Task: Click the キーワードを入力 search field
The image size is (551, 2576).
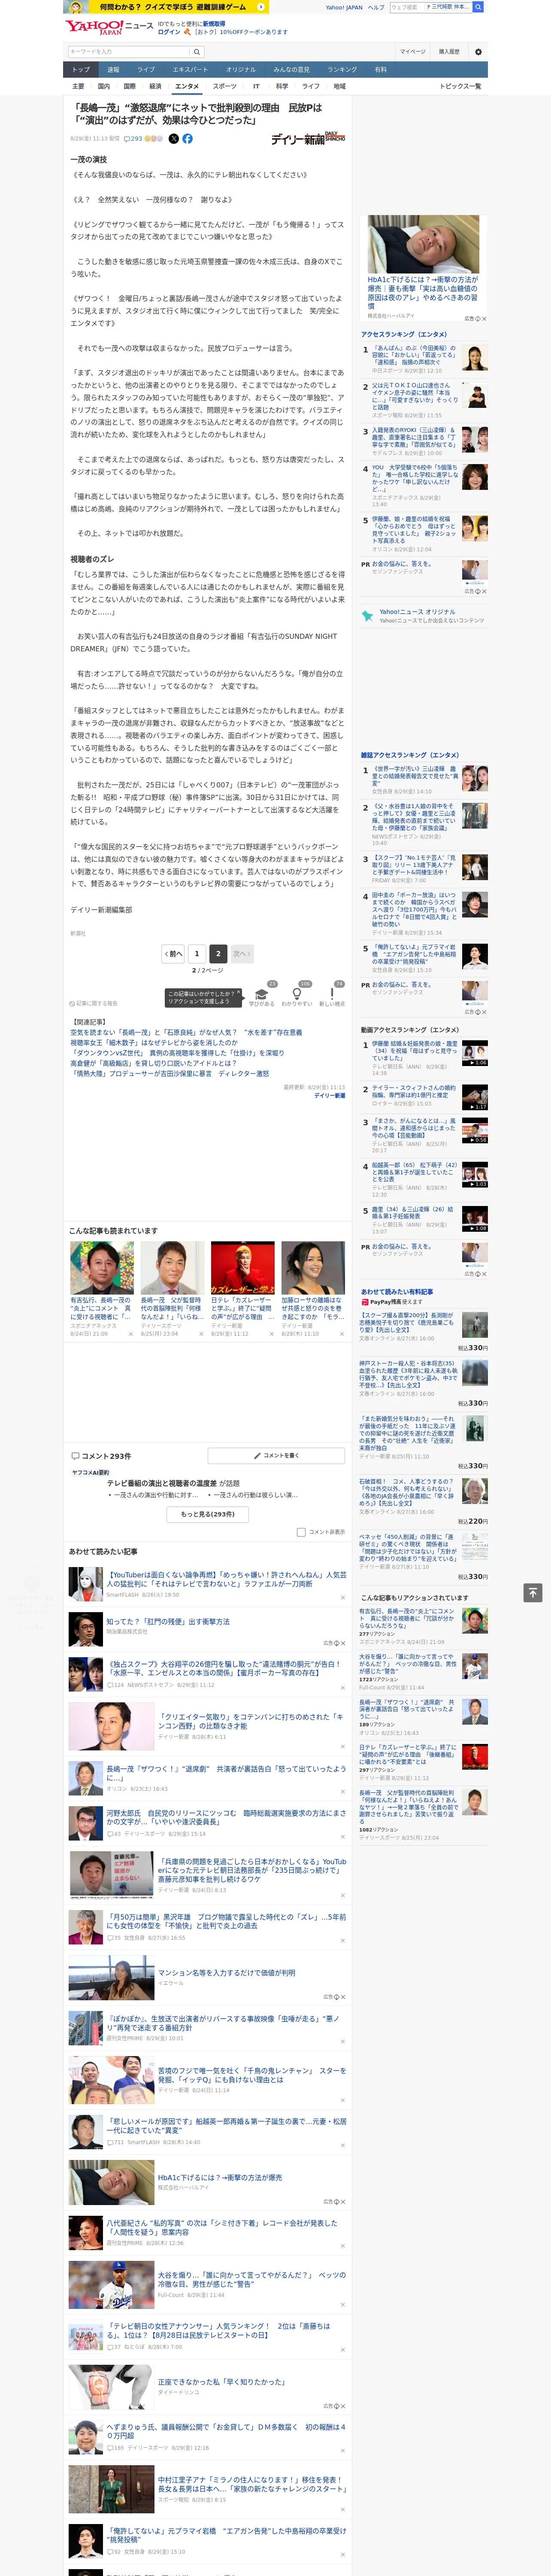Action: (129, 52)
